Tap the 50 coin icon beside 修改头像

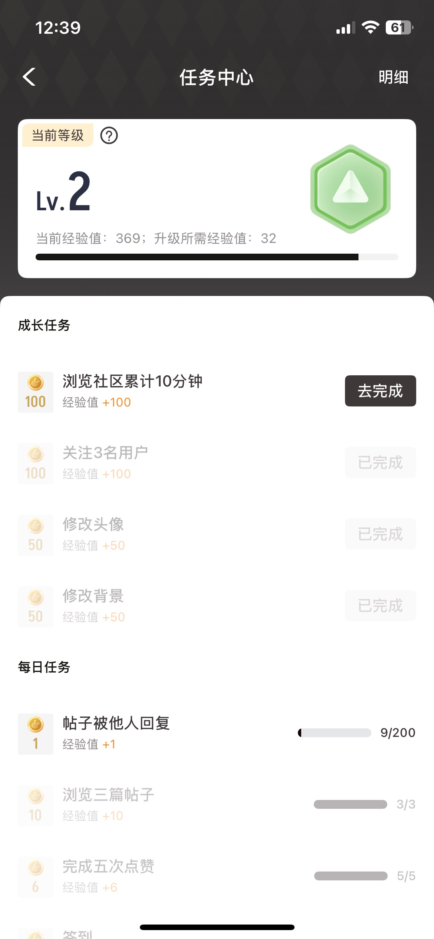[36, 535]
